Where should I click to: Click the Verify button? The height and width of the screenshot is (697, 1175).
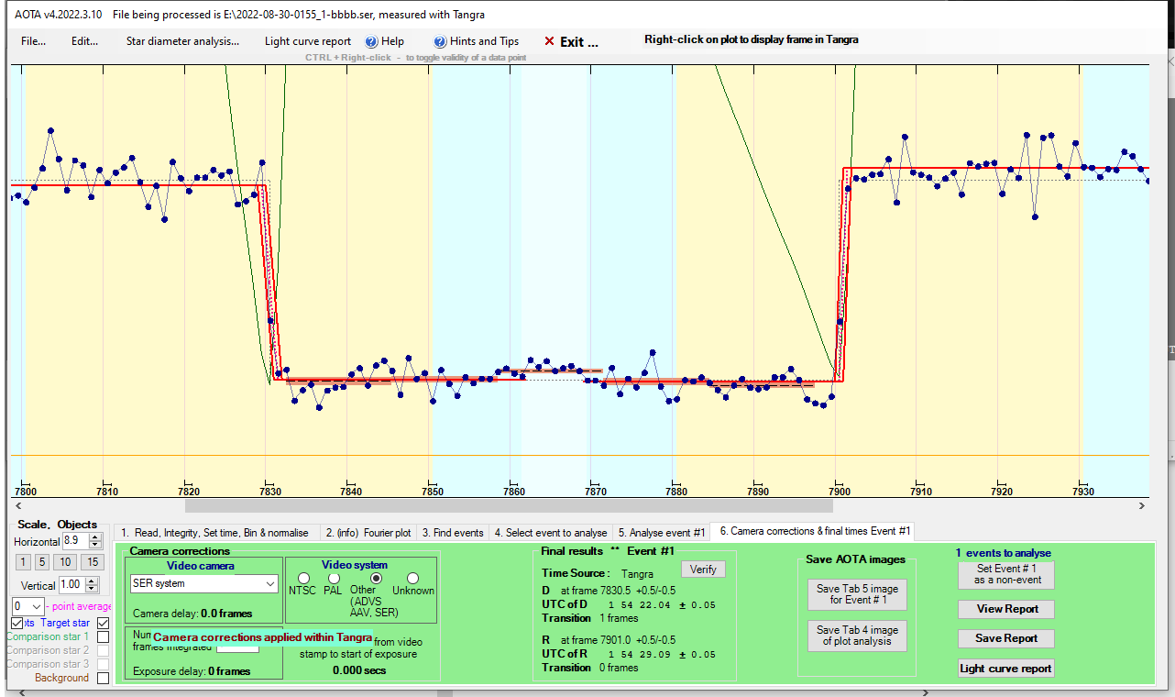(703, 570)
